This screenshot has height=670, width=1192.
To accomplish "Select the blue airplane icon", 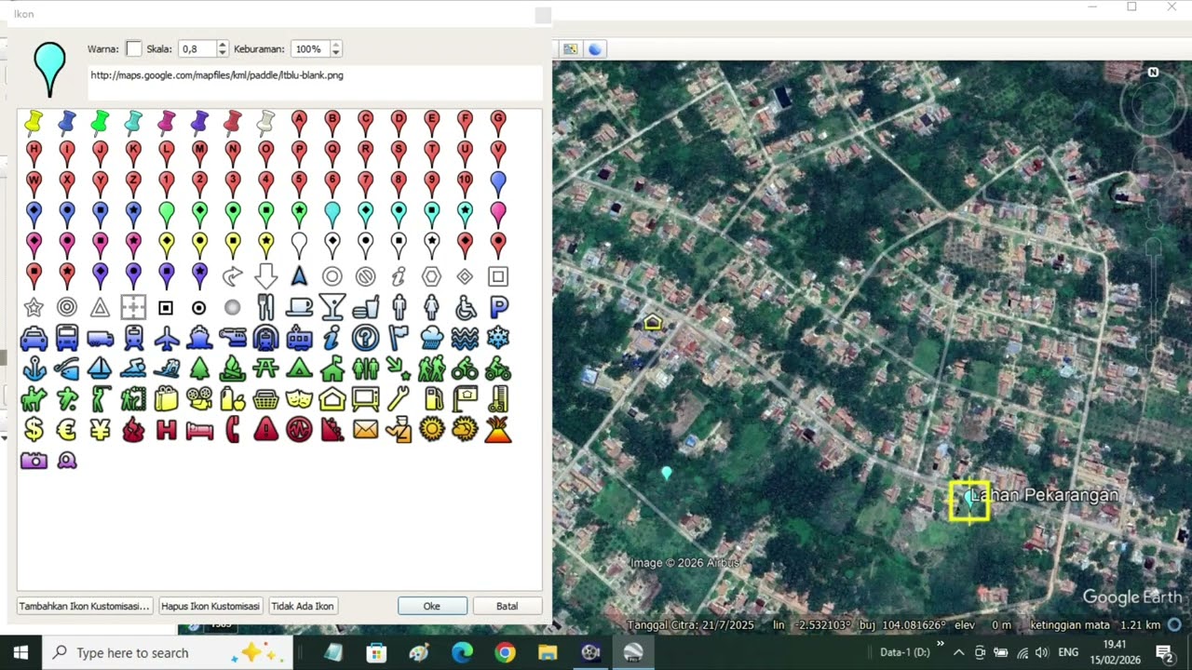I will click(x=166, y=338).
